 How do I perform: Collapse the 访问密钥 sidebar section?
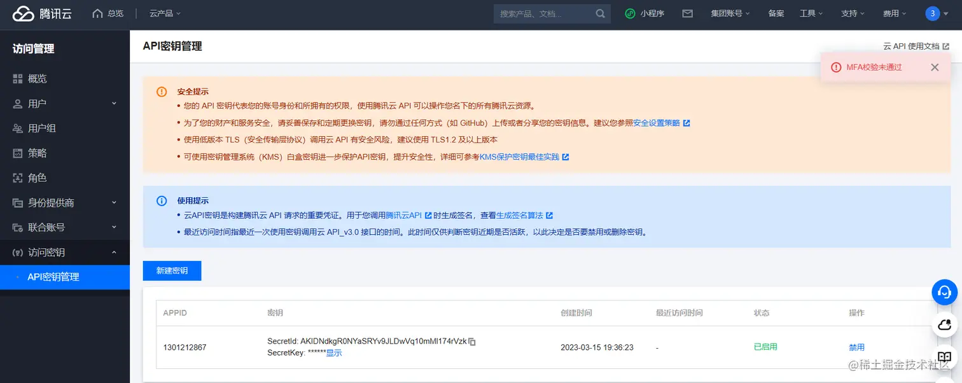(65, 253)
